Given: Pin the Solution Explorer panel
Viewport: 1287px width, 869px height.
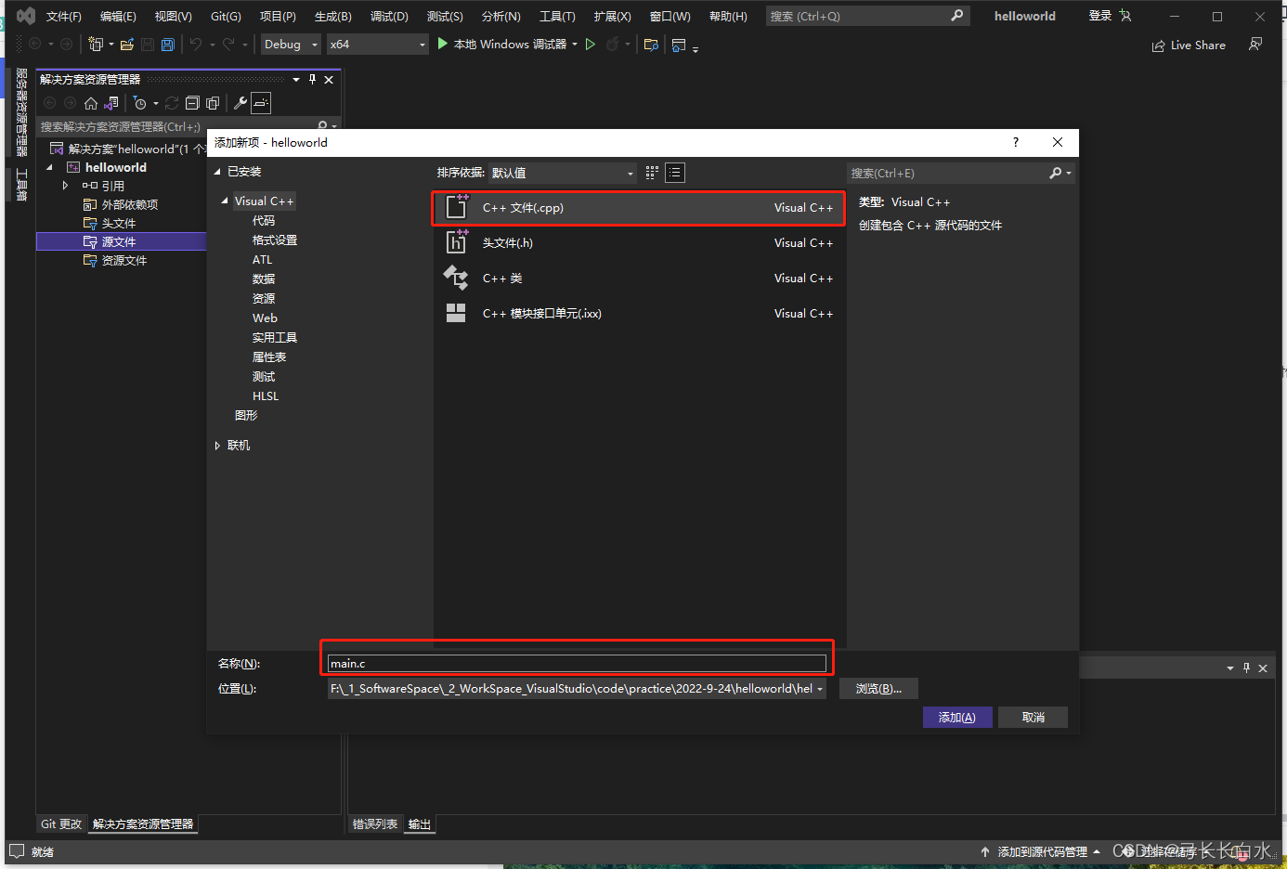Looking at the screenshot, I should tap(313, 79).
